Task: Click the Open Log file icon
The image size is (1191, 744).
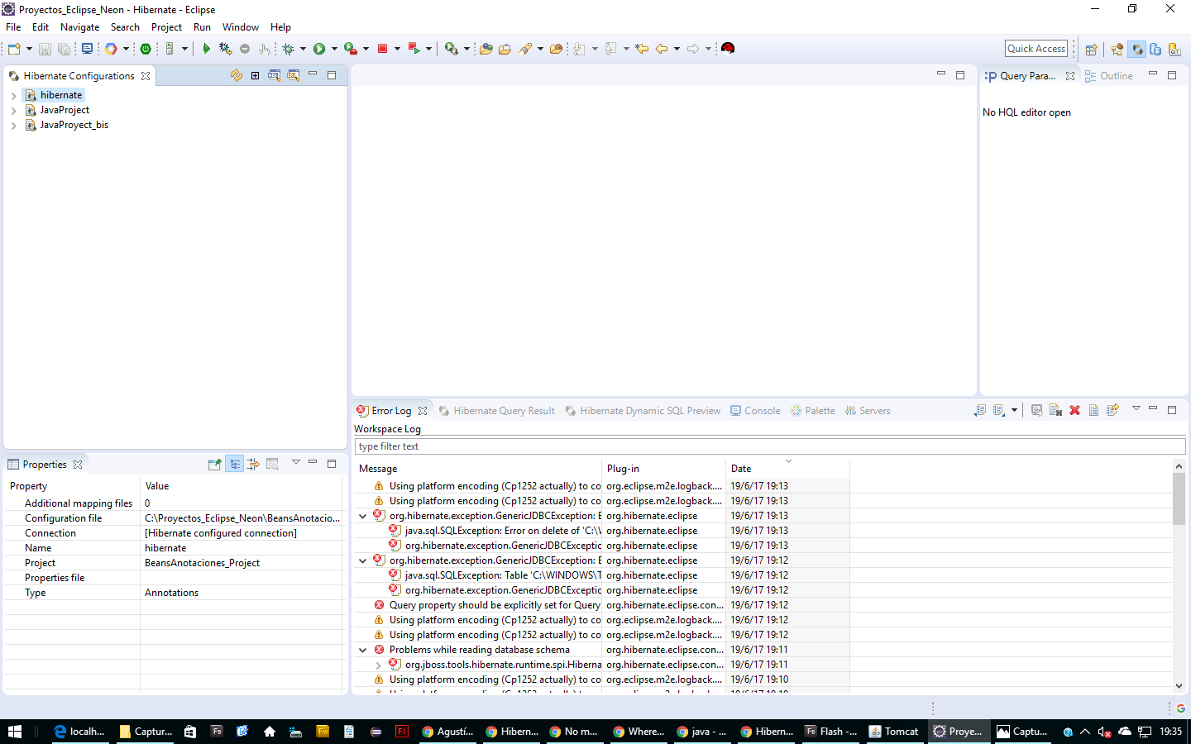Action: tap(1093, 410)
